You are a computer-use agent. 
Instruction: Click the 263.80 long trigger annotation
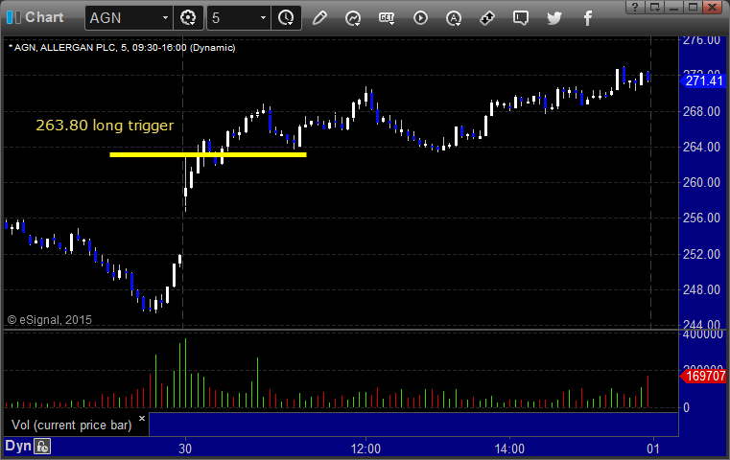(x=105, y=126)
